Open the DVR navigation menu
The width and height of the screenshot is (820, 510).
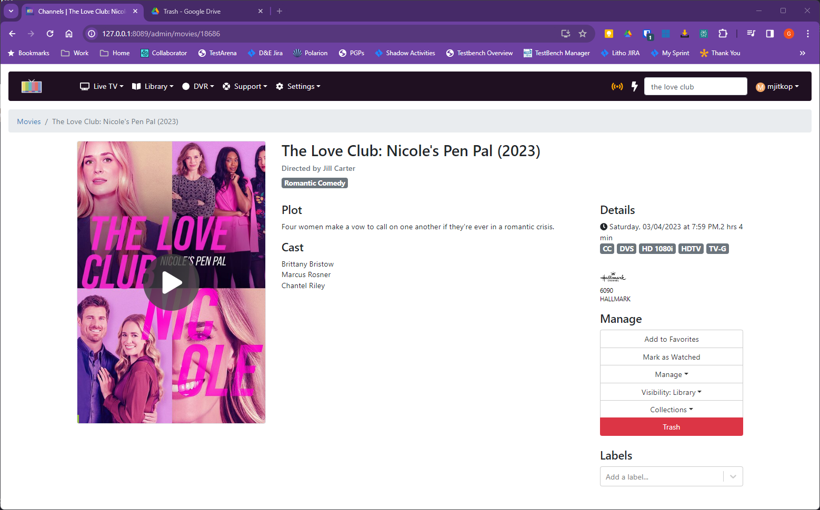click(x=198, y=86)
